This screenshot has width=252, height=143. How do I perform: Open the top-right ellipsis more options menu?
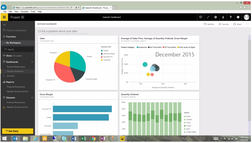click(247, 24)
